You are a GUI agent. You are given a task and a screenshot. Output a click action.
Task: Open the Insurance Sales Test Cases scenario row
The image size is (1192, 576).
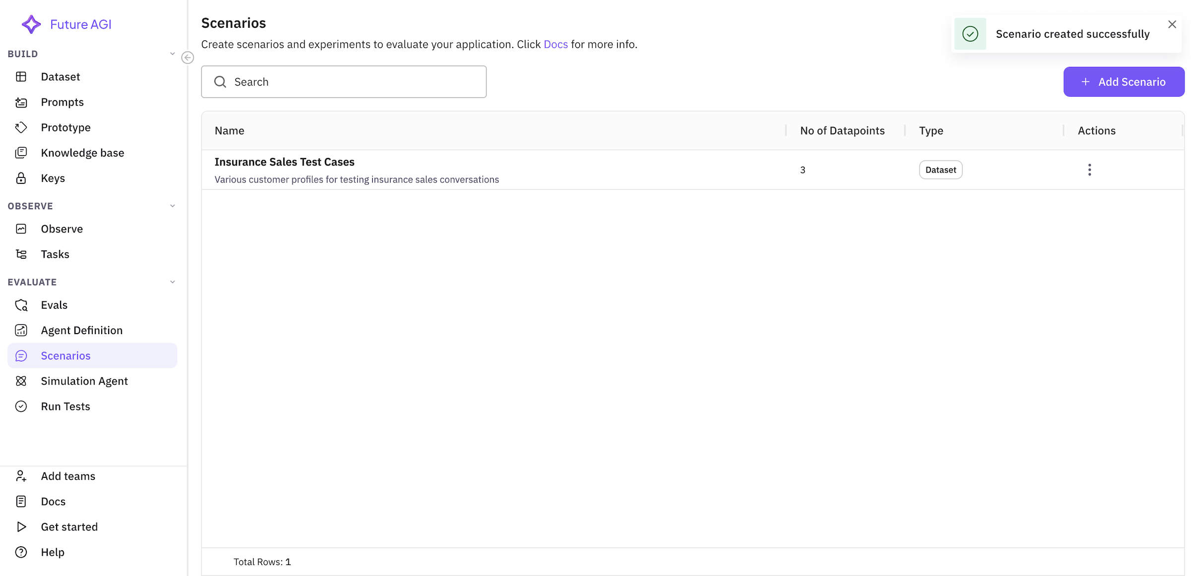coord(284,162)
